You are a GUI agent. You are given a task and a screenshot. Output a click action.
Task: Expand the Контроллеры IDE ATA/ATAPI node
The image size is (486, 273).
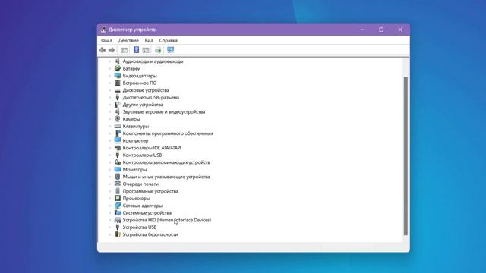(x=110, y=148)
